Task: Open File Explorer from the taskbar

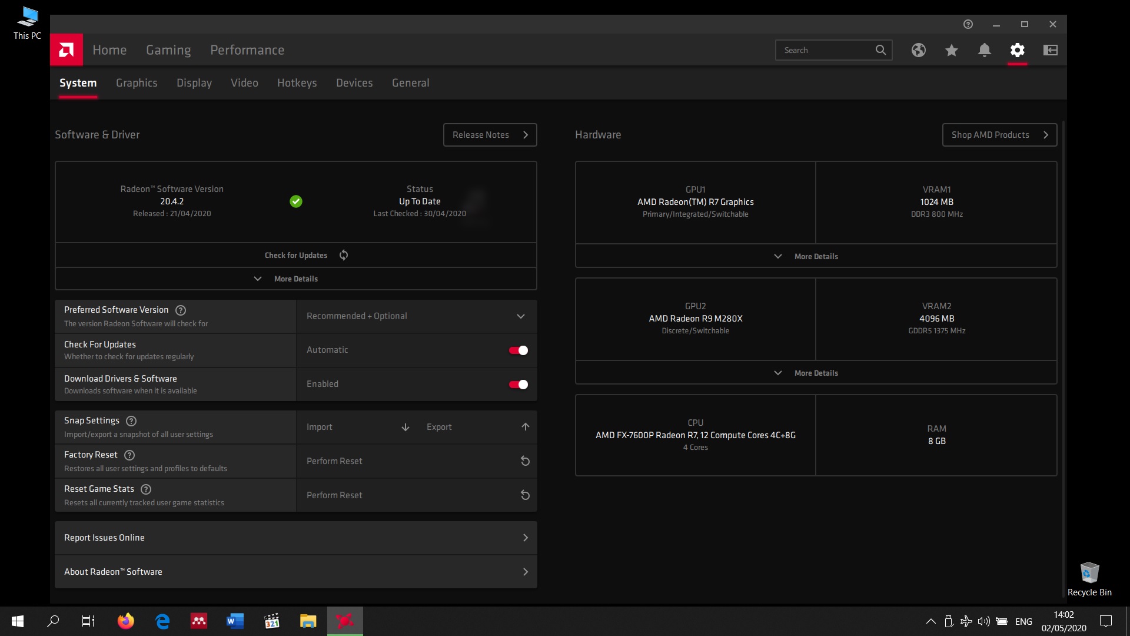Action: click(x=308, y=621)
